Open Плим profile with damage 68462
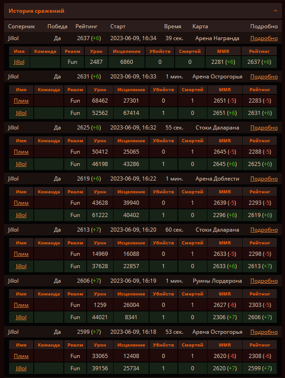285x378 pixels. (x=21, y=101)
